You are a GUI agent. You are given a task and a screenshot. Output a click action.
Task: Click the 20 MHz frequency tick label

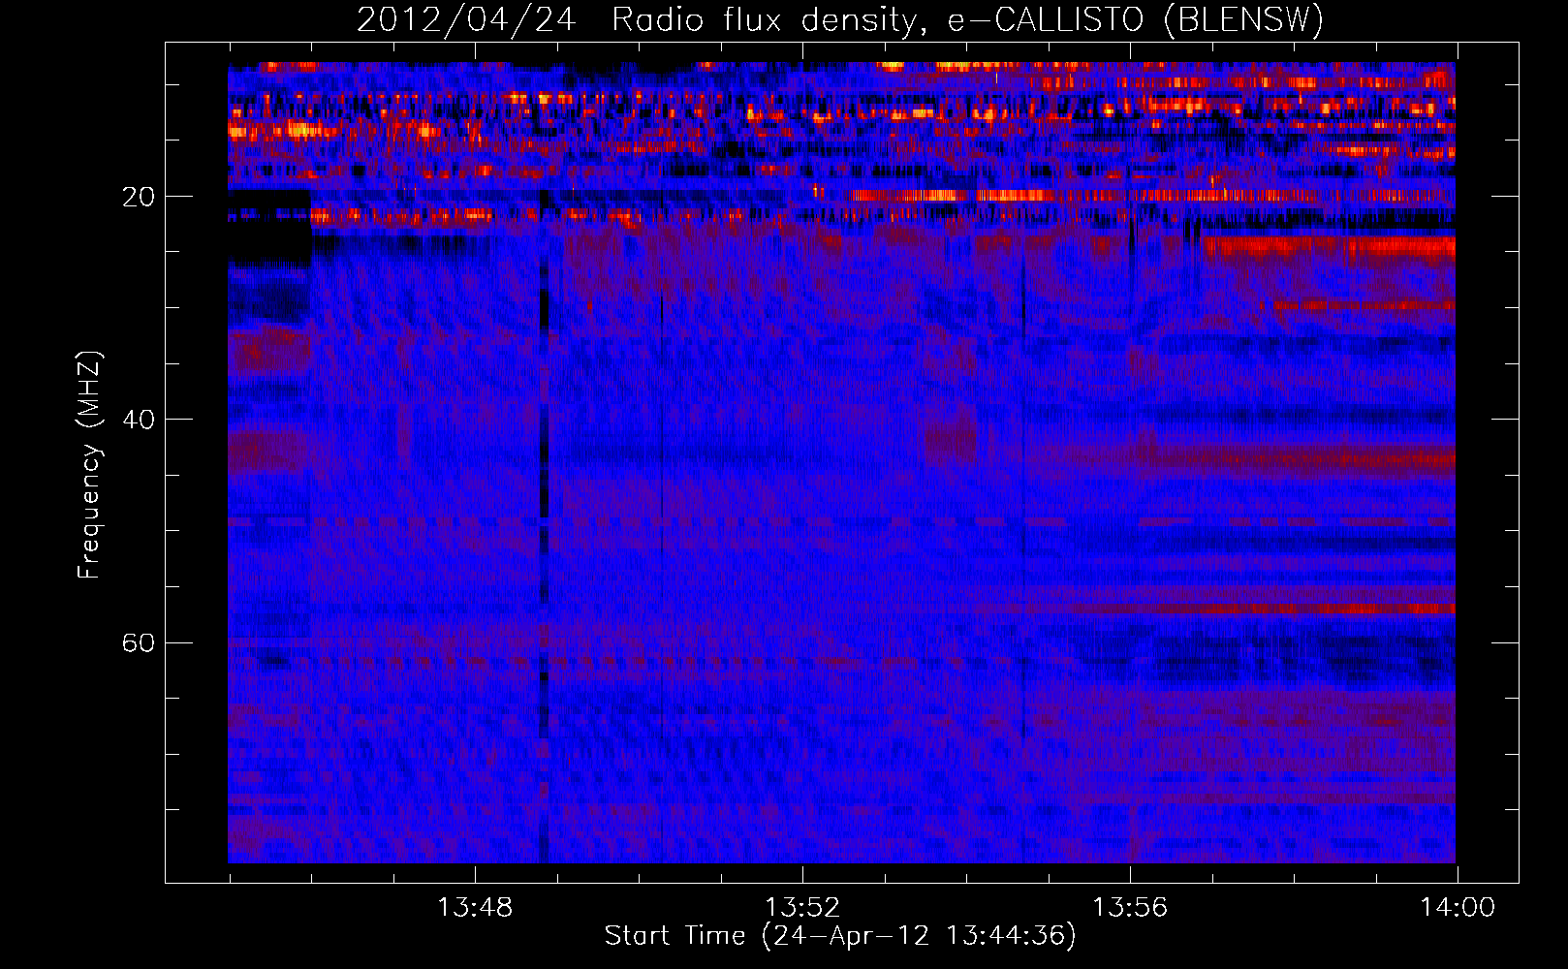click(x=138, y=197)
